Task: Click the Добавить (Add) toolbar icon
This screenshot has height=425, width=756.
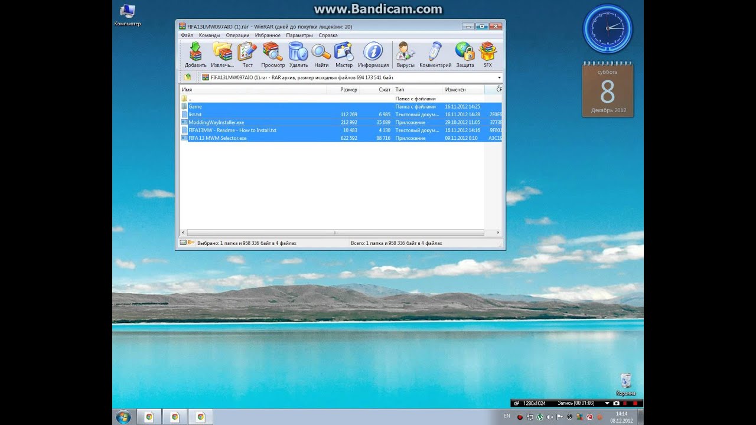Action: pos(195,55)
